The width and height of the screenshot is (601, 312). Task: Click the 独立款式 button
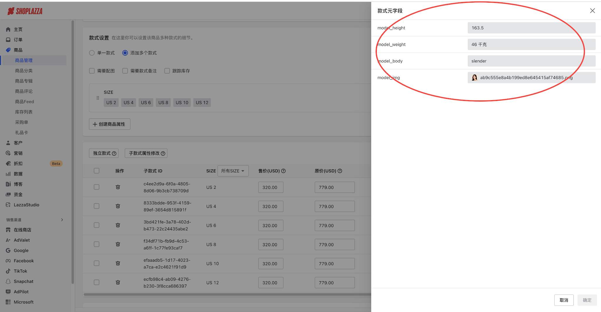pos(104,153)
